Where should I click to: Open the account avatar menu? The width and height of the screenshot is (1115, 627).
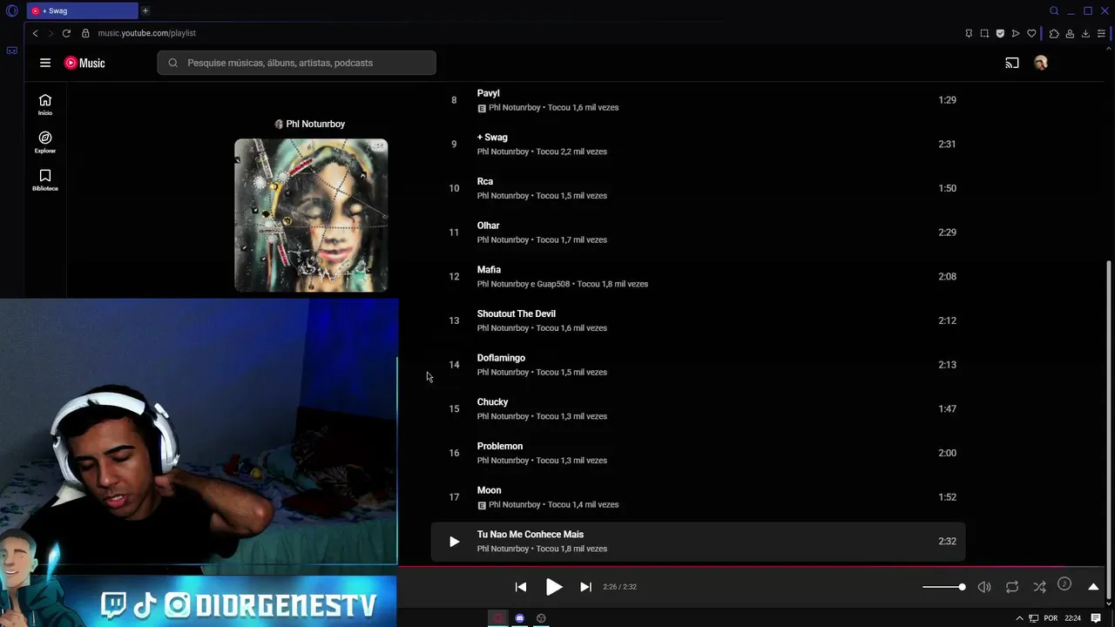tap(1041, 63)
